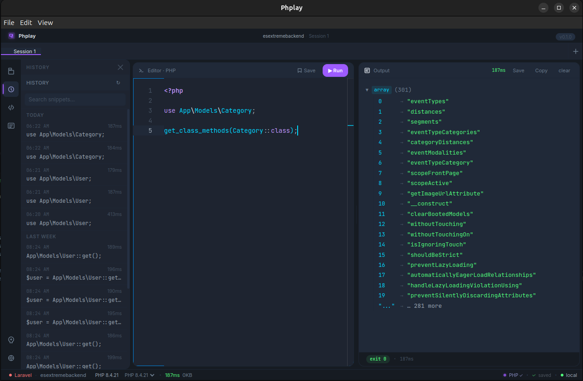This screenshot has width=583, height=381.
Task: Click the "scopeFrontPage" output value
Action: (x=435, y=173)
